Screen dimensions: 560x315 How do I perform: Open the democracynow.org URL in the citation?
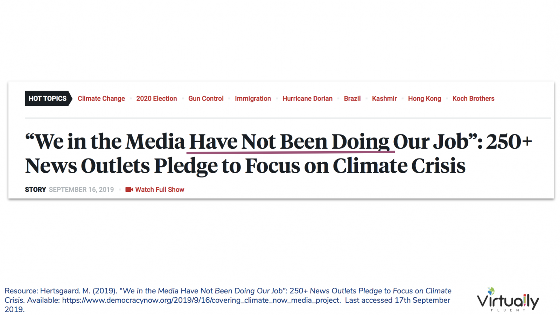pyautogui.click(x=201, y=300)
